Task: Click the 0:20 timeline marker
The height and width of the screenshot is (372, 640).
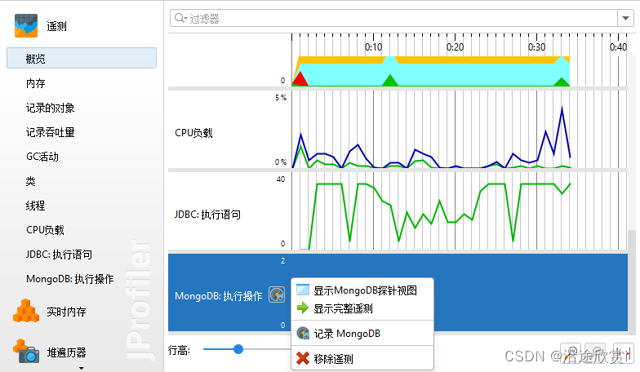Action: [x=456, y=47]
